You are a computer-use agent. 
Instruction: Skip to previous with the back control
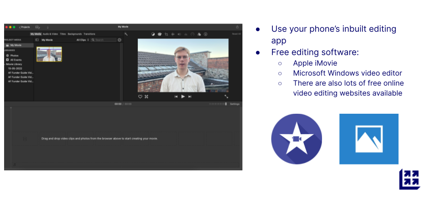coord(176,97)
